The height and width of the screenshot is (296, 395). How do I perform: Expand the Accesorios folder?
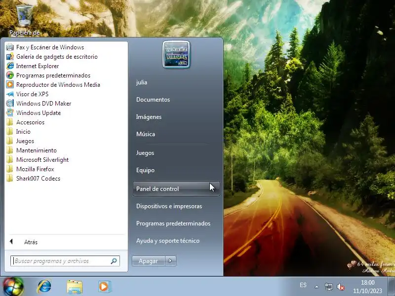point(25,122)
